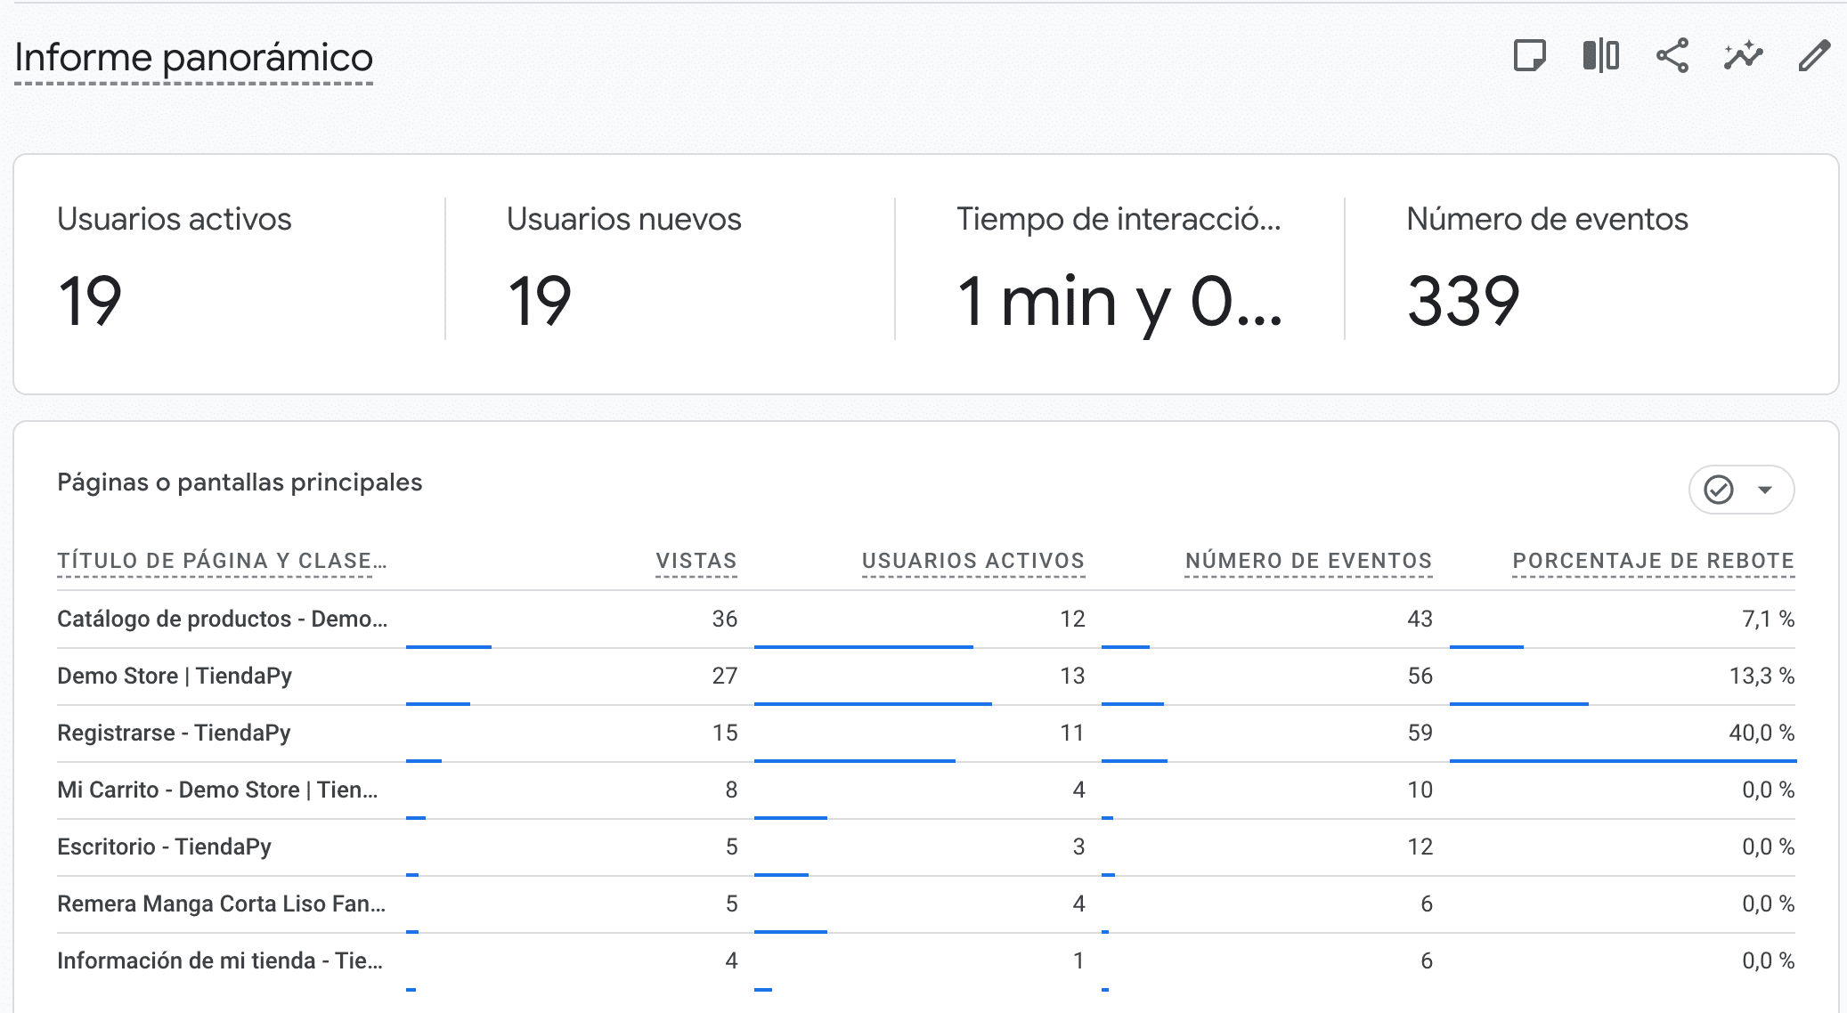The image size is (1847, 1013).
Task: Click the save report note icon
Action: 1529,56
